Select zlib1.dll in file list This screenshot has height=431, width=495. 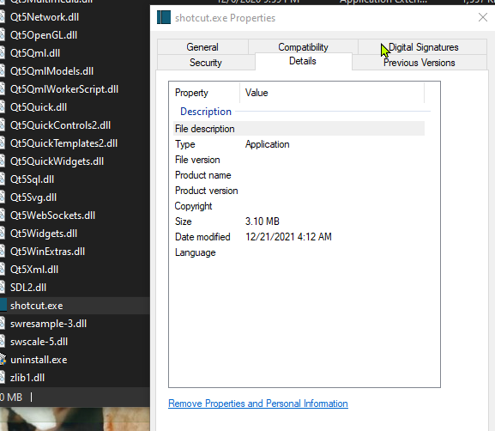(27, 378)
